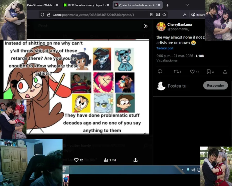
Task: Expand the list all tabs chevron
Action: pos(187,5)
